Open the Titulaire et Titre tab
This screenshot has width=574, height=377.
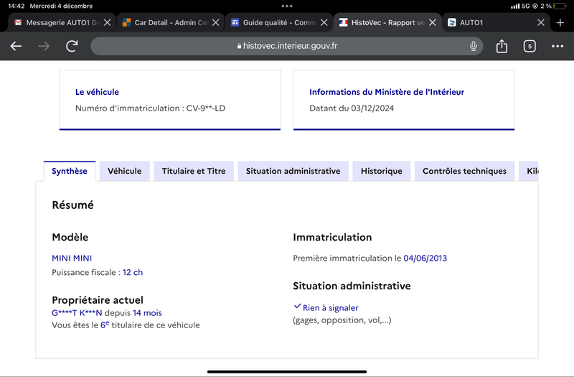(x=194, y=171)
